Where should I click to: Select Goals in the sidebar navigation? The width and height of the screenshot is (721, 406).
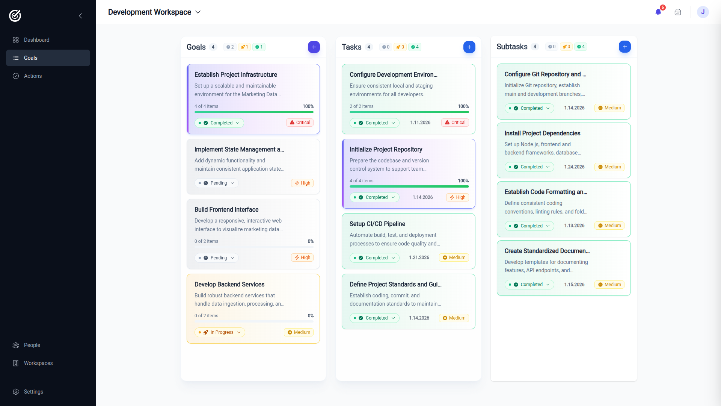coord(31,58)
